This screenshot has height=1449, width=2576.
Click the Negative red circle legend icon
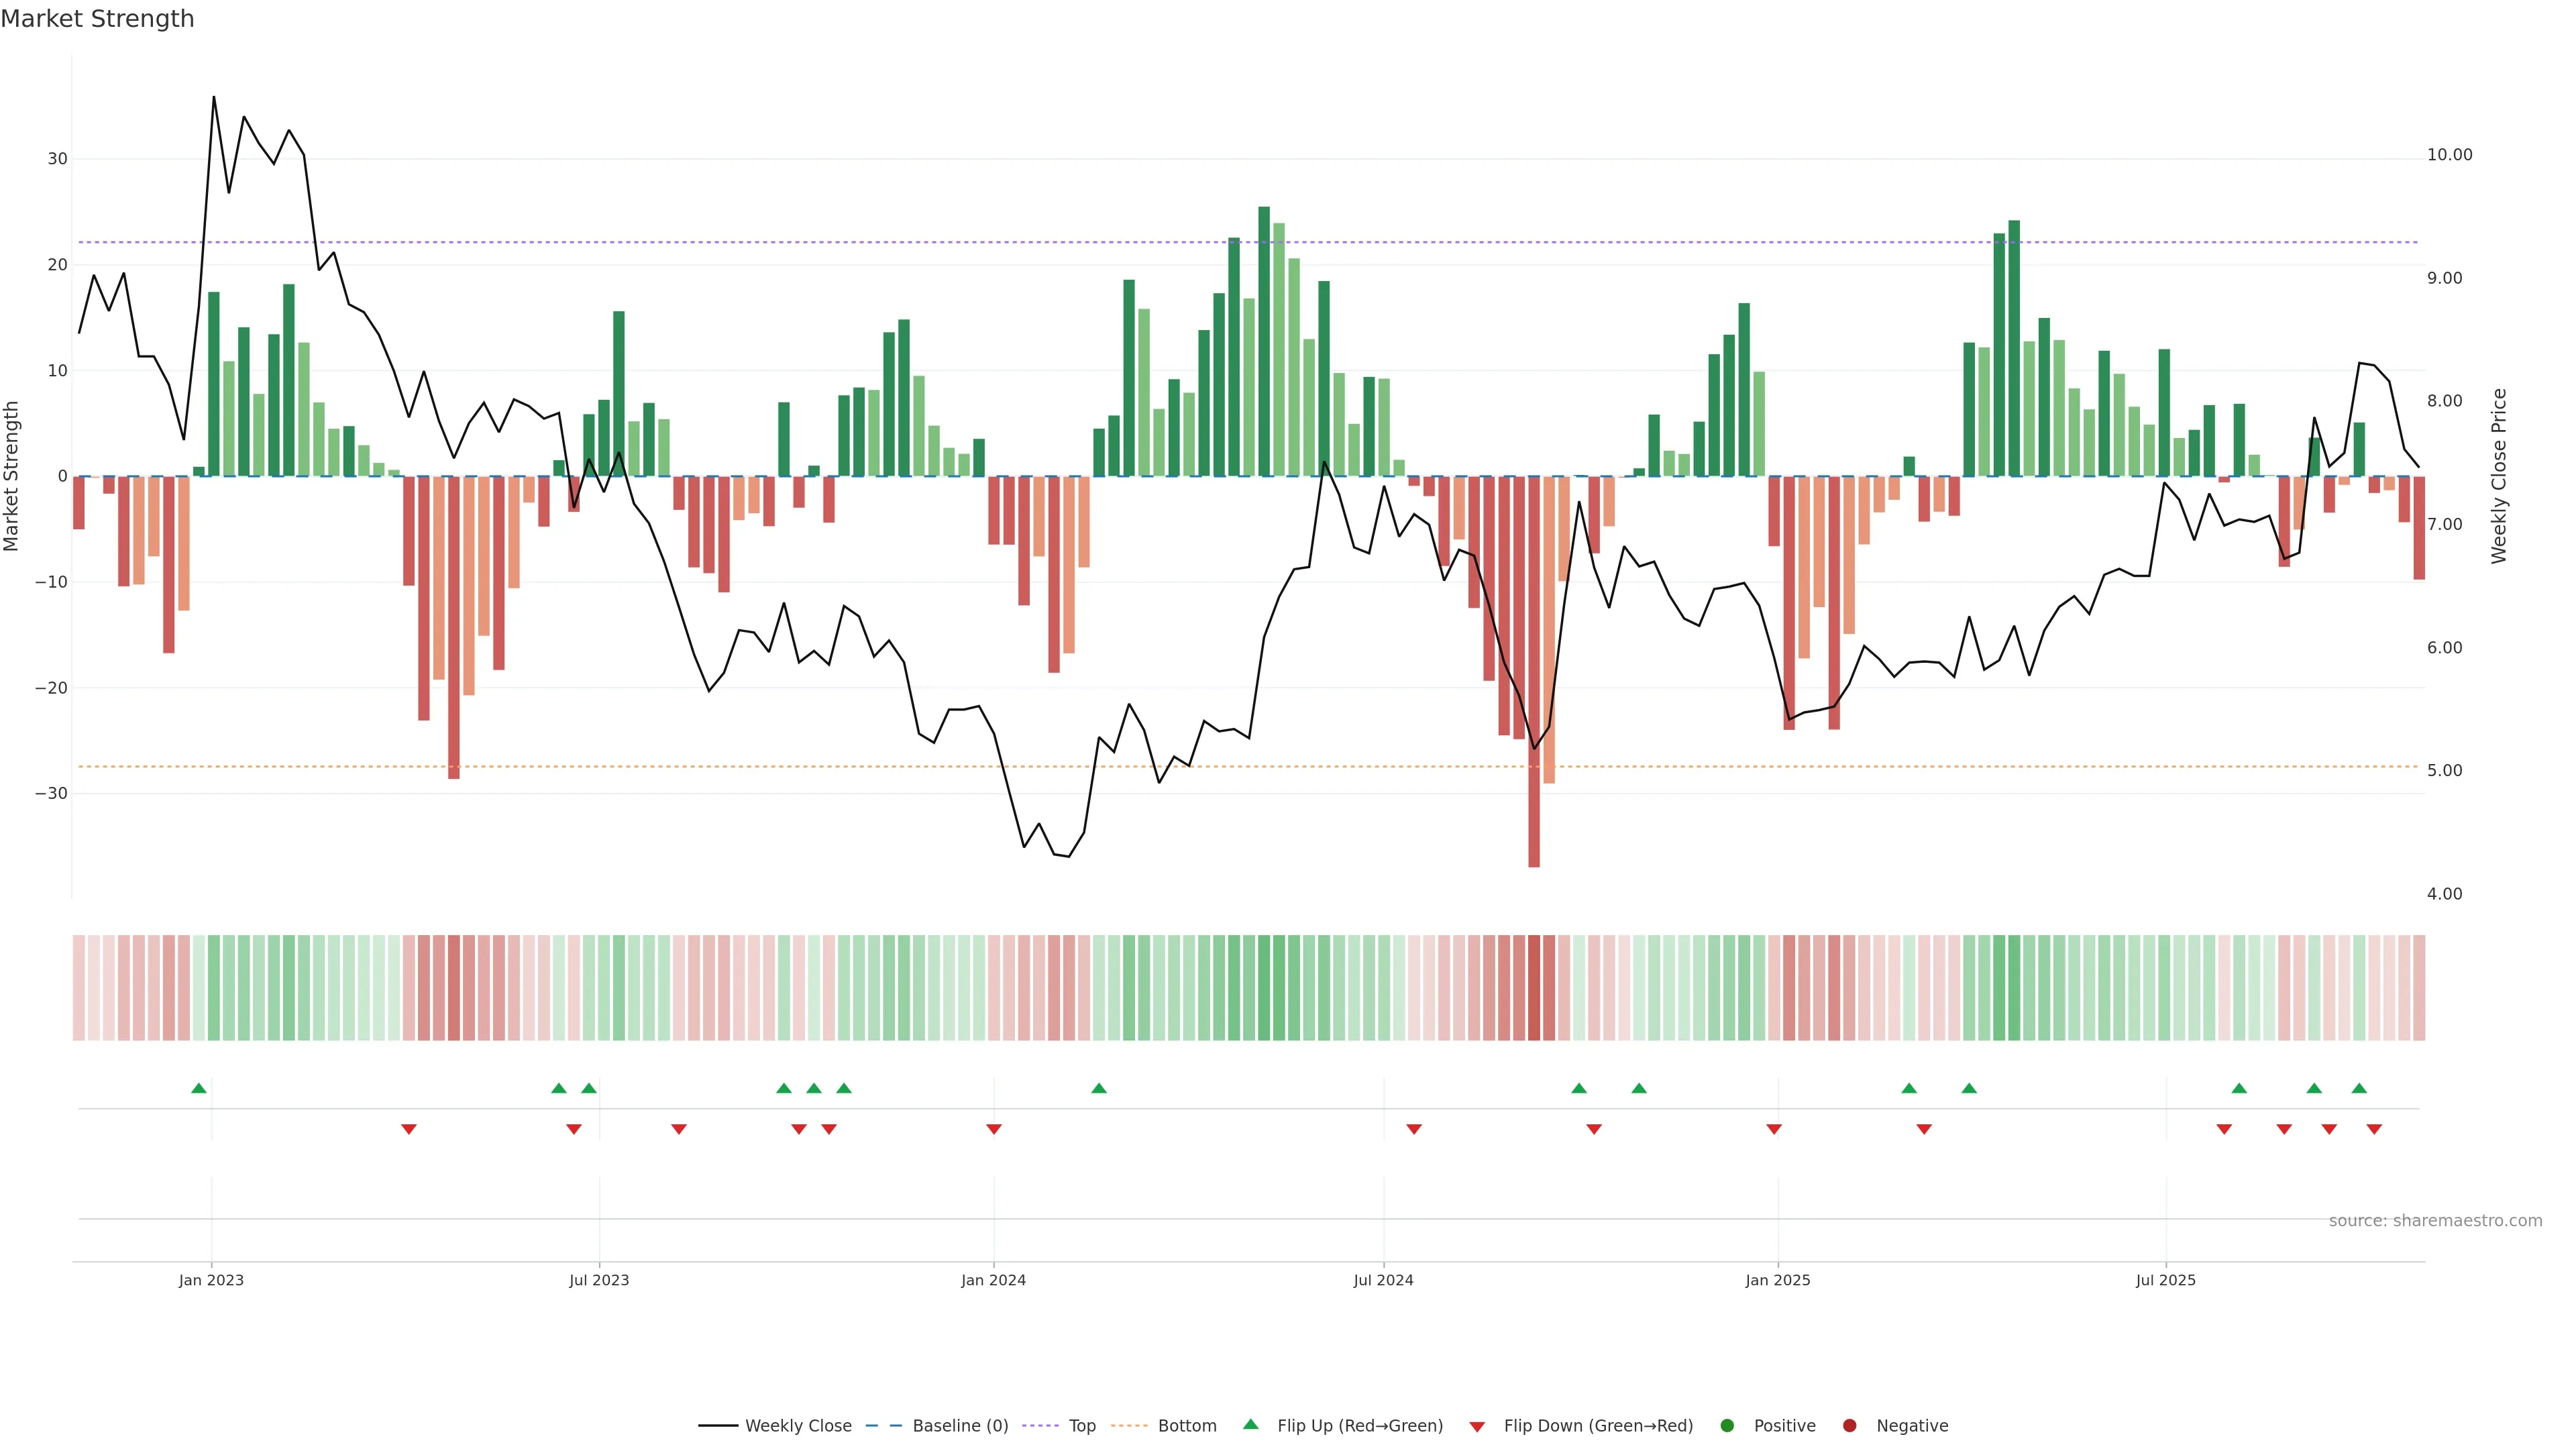point(1849,1426)
